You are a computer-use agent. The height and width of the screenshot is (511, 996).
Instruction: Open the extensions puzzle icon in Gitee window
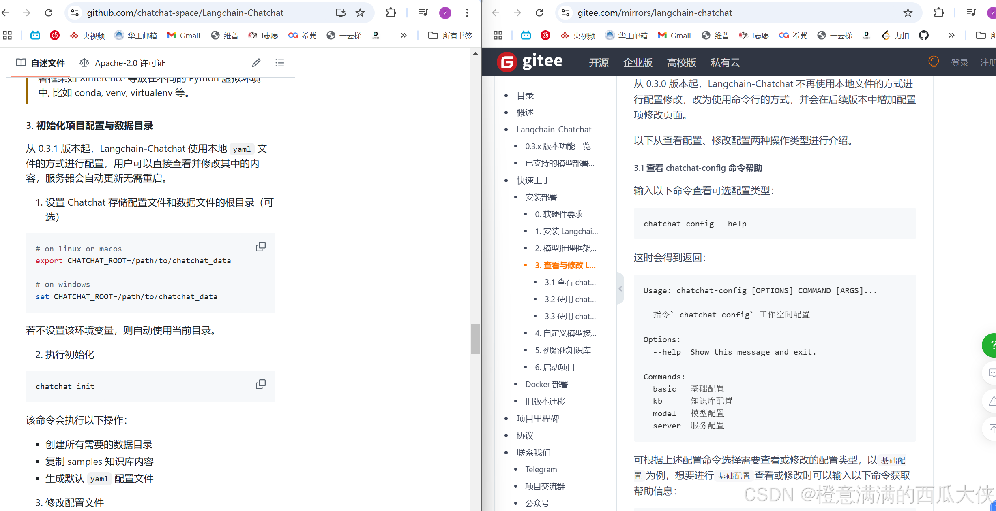[939, 13]
